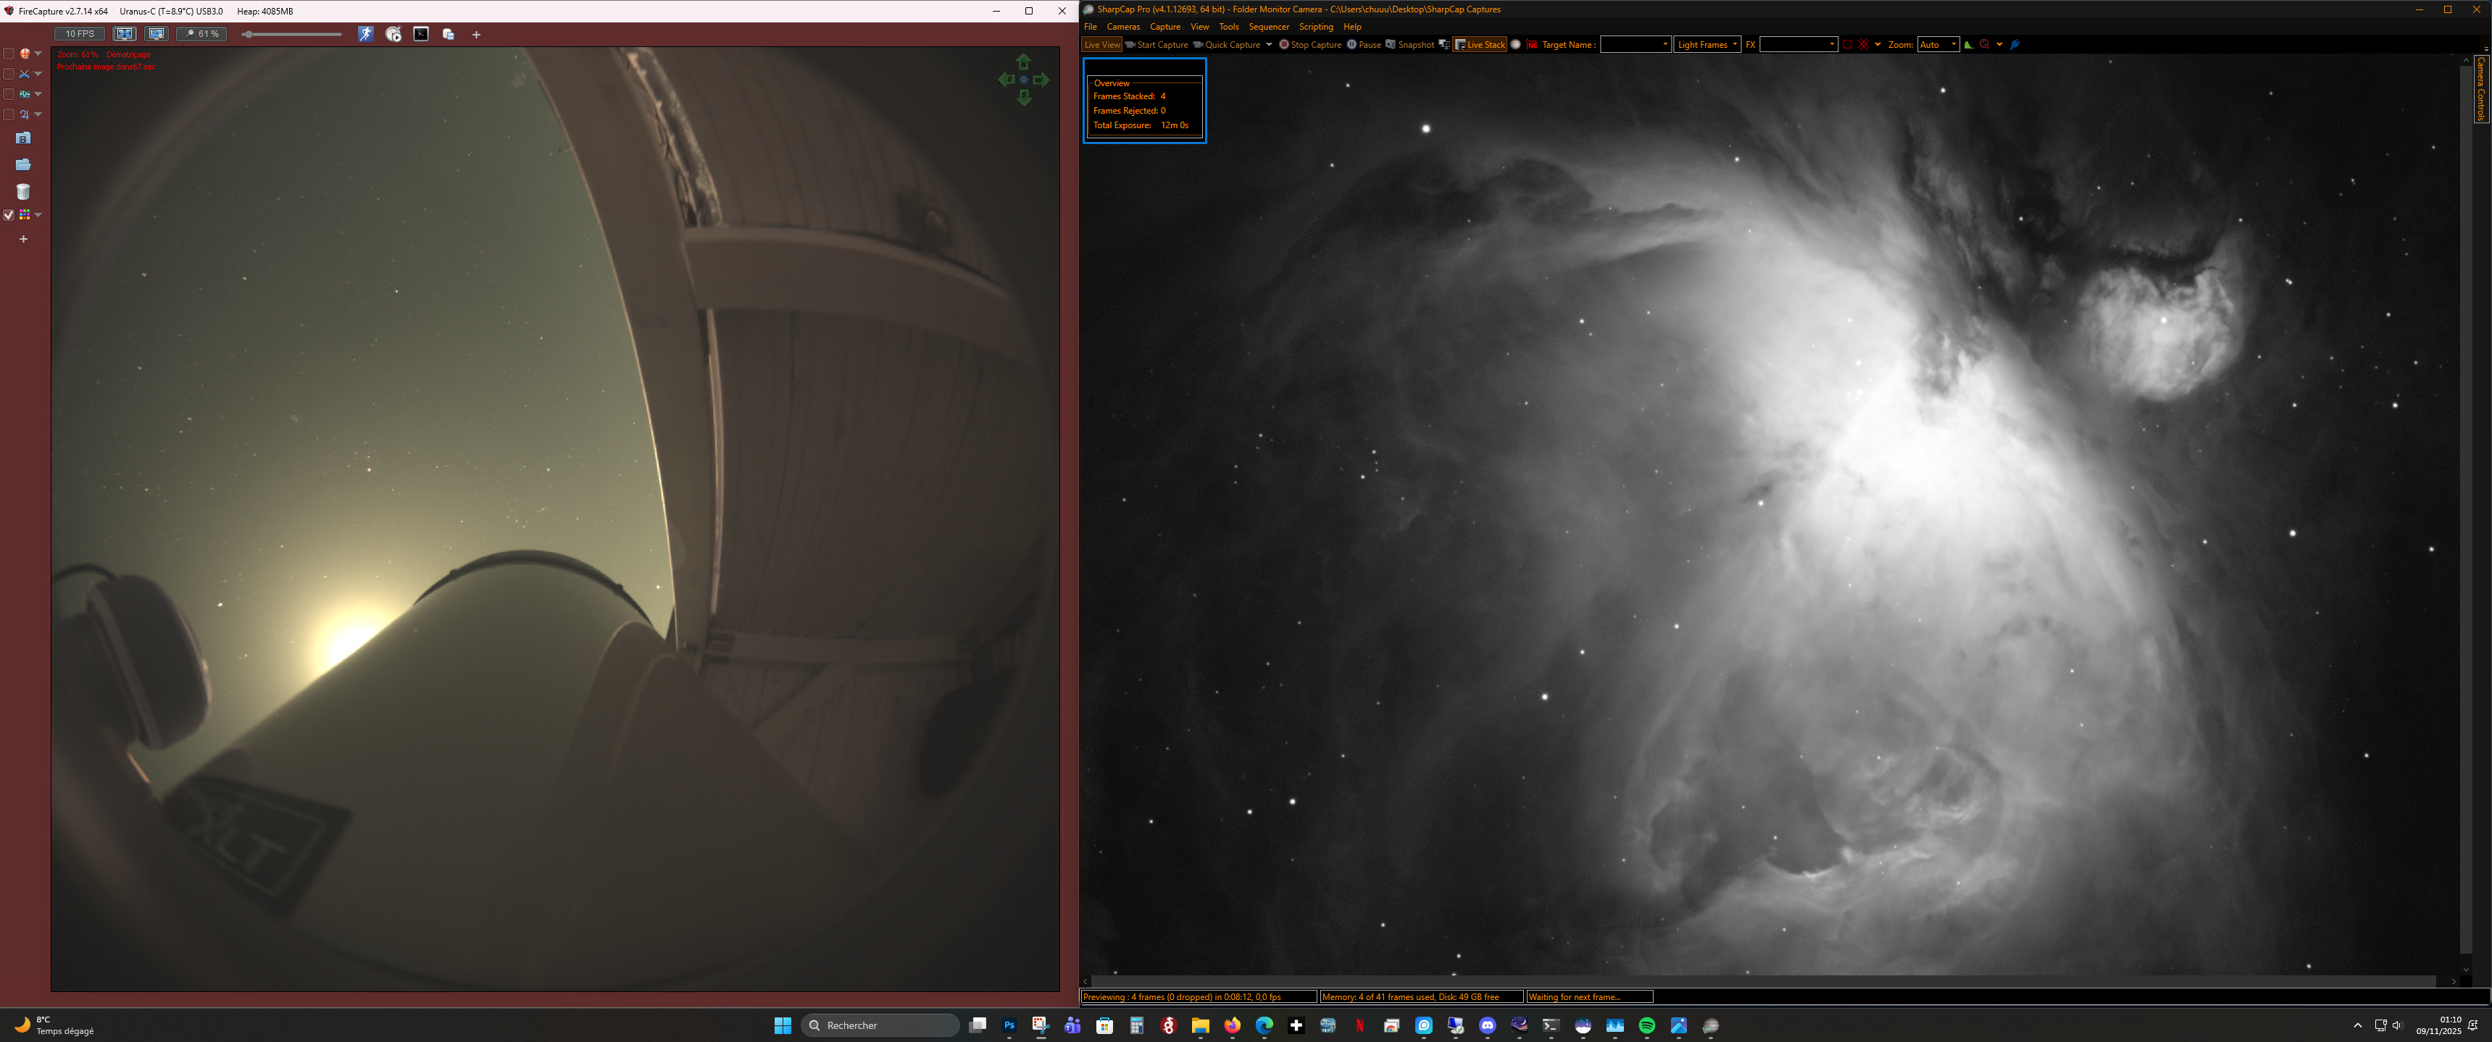This screenshot has width=2492, height=1042.
Task: Expand the reticle crosshair dropdown arrow in FireCapture
Action: pyautogui.click(x=38, y=54)
